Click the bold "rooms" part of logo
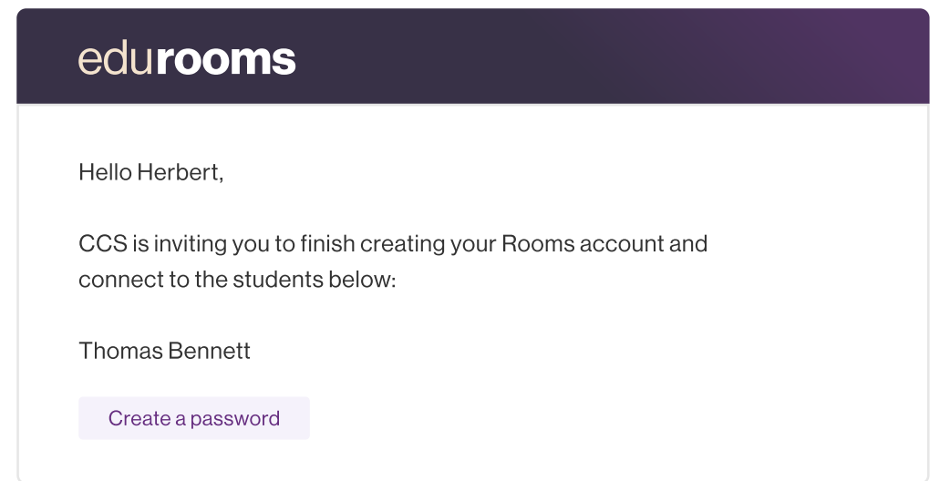950x481 pixels. point(225,59)
